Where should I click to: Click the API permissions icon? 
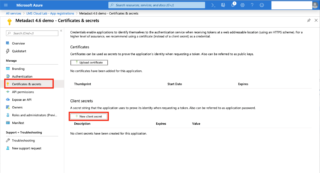point(8,92)
